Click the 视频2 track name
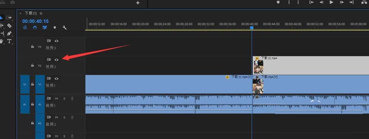The height and width of the screenshot is (139, 369). (x=51, y=67)
